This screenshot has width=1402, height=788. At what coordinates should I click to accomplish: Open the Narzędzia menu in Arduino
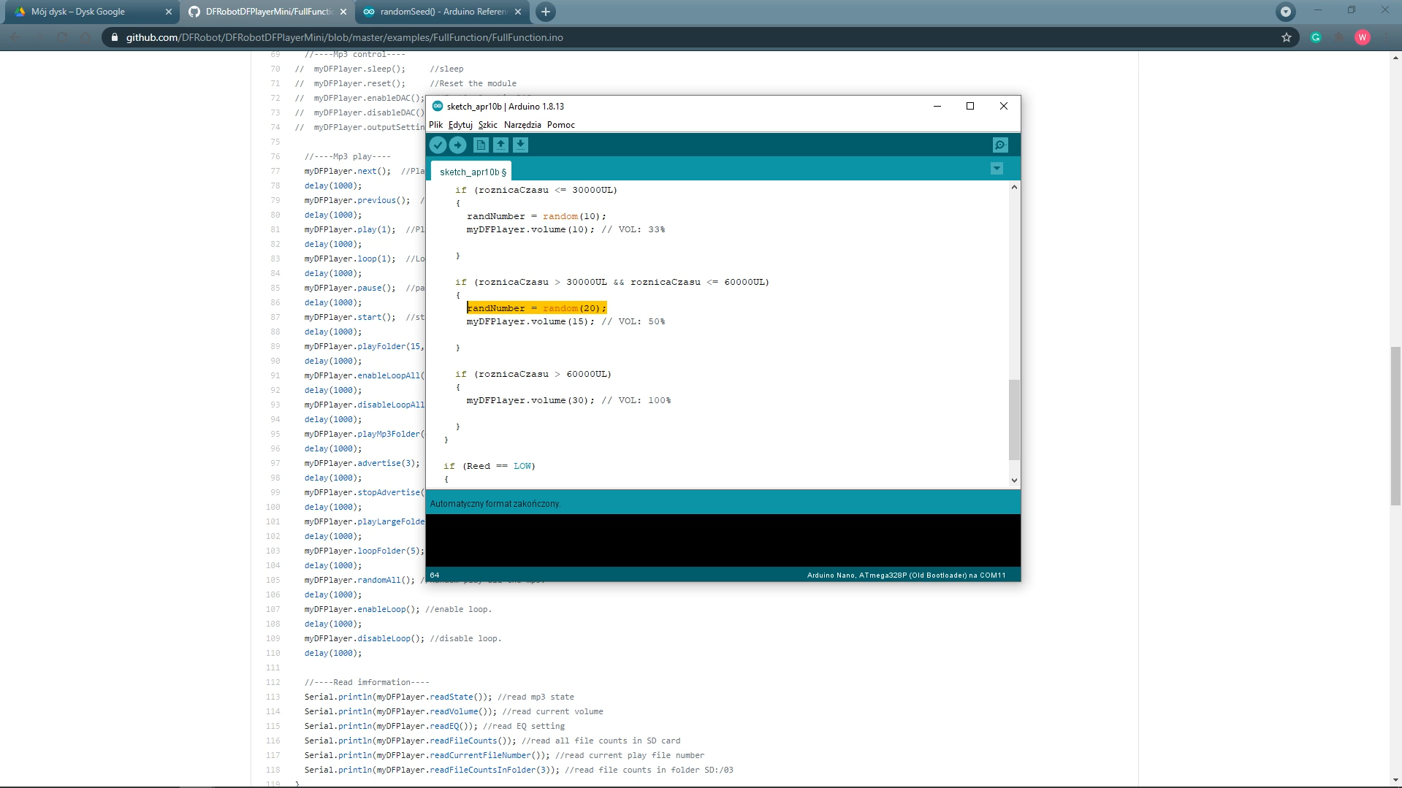(x=522, y=125)
